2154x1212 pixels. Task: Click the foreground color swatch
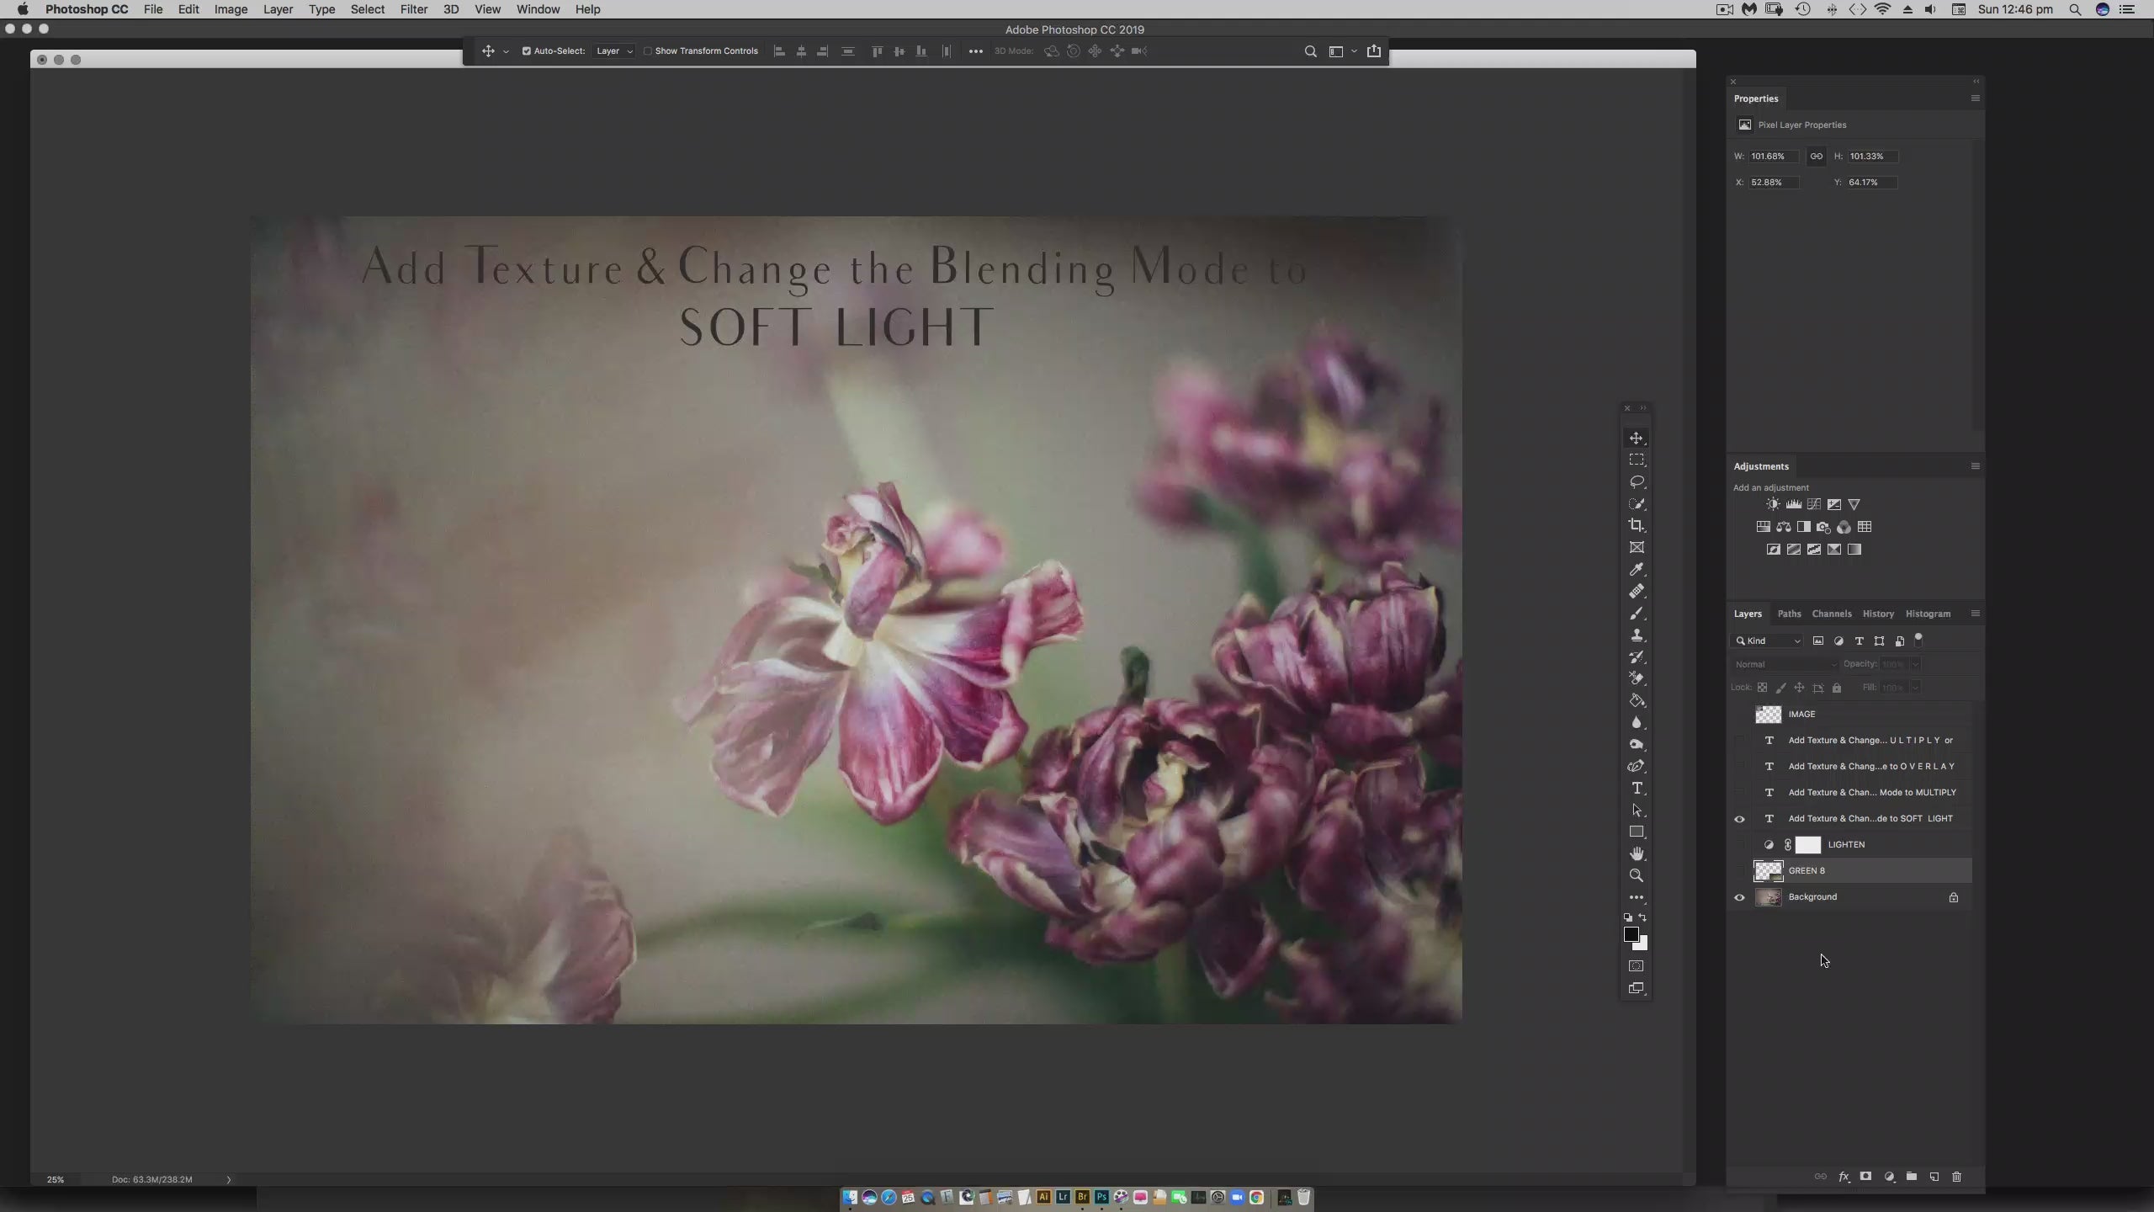click(1631, 934)
